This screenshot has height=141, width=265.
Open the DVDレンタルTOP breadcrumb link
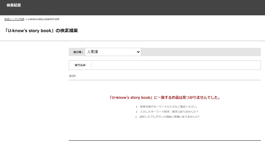click(15, 19)
